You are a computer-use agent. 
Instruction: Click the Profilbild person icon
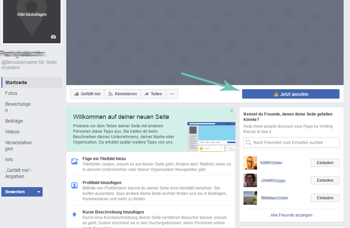[x=74, y=185]
